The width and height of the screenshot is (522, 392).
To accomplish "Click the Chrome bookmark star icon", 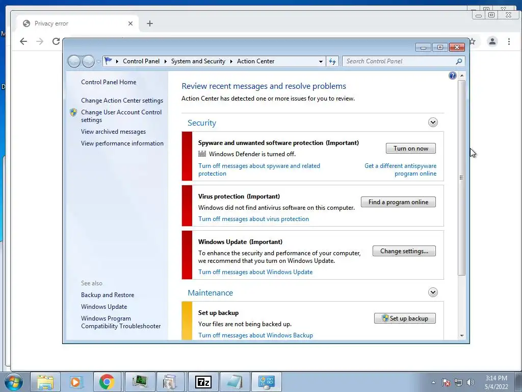I will click(473, 41).
